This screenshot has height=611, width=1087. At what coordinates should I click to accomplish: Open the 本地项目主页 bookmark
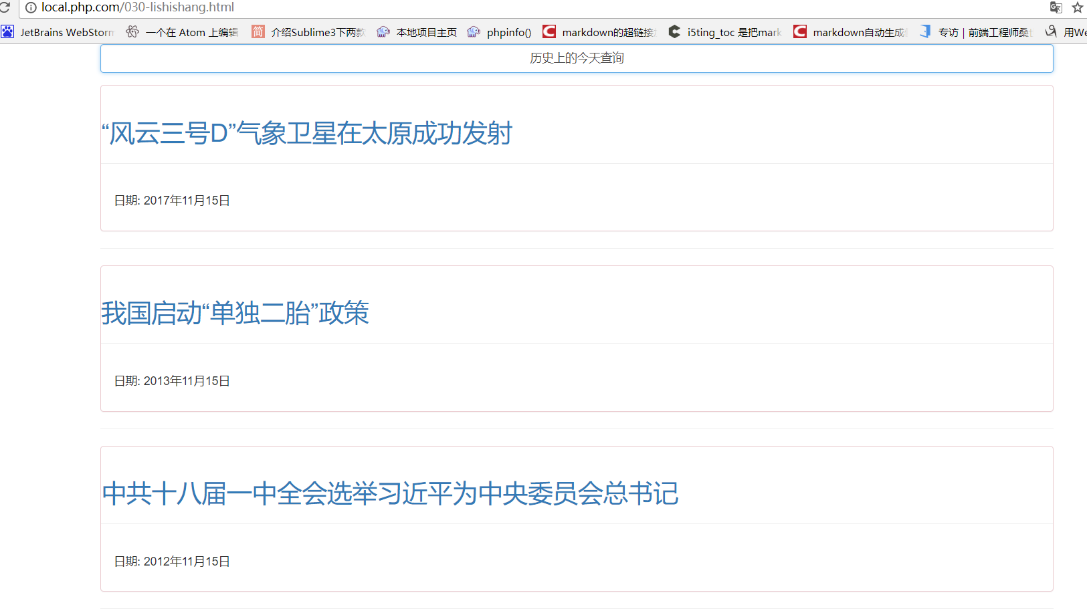coord(417,32)
